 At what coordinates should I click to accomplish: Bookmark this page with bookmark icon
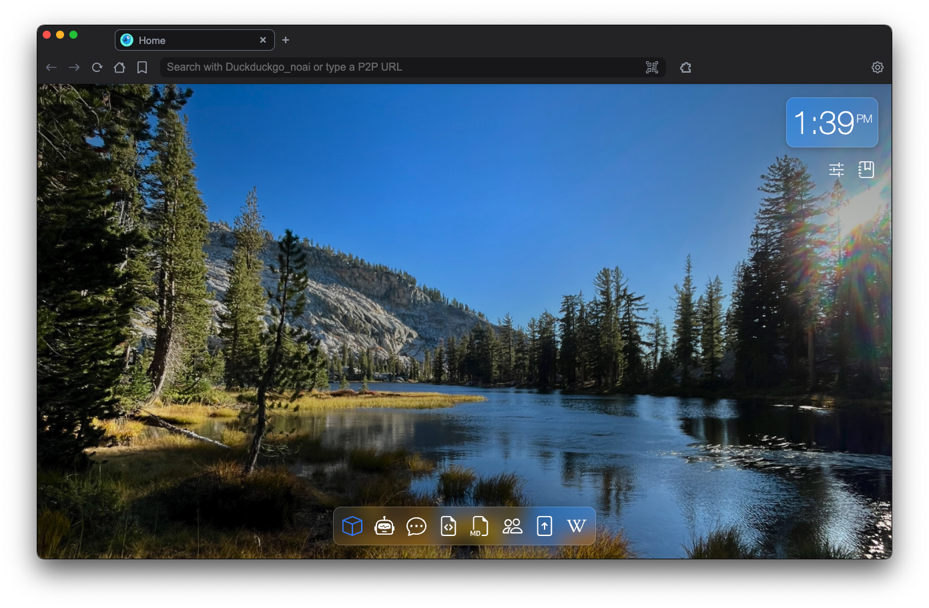click(142, 67)
